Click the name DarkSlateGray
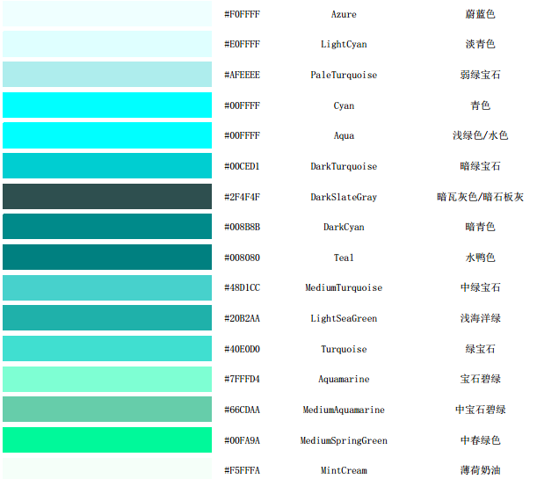This screenshot has height=479, width=537. [x=344, y=197]
